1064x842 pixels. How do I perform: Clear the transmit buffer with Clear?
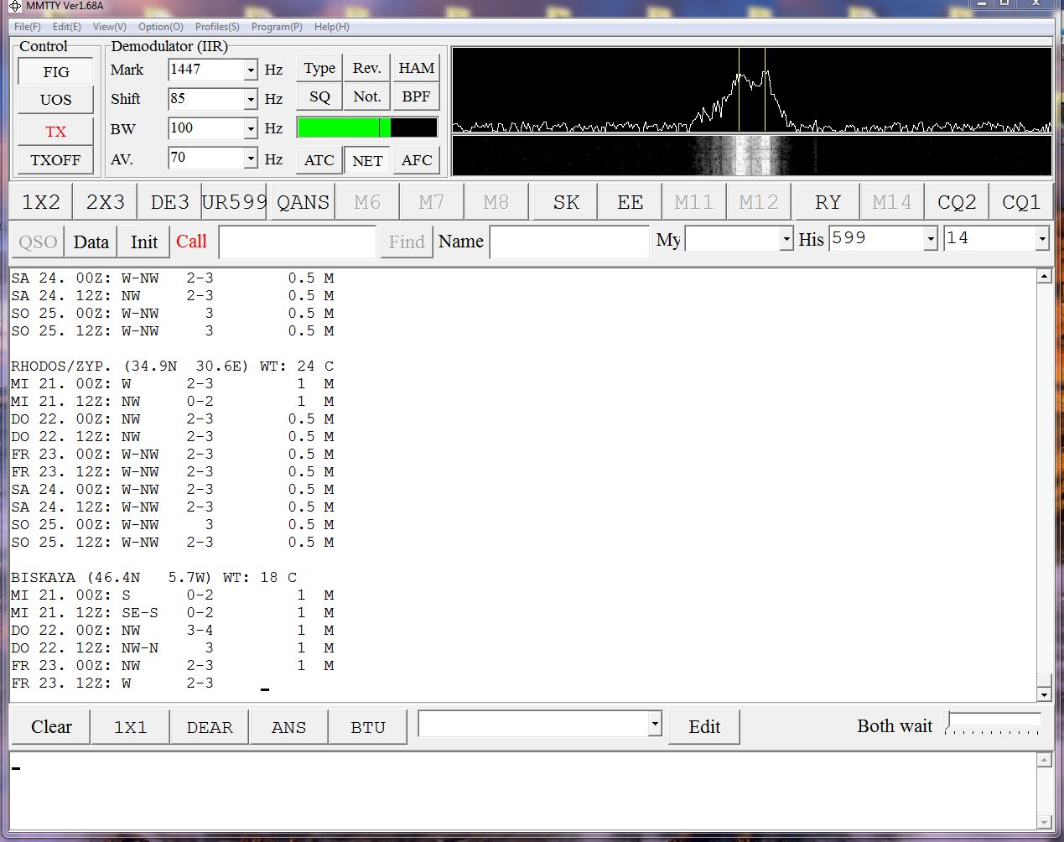tap(51, 727)
